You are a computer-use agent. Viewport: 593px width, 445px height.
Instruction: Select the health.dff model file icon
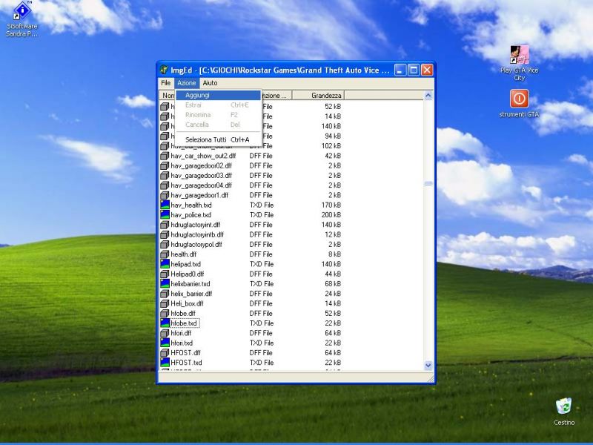pos(165,254)
